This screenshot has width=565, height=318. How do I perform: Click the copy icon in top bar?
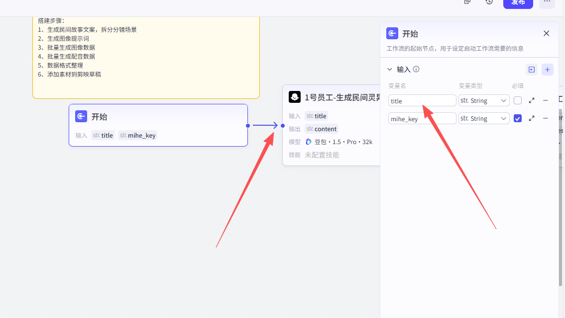(x=467, y=2)
